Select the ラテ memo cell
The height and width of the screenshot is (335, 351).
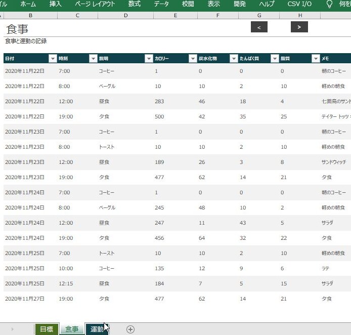click(x=326, y=269)
